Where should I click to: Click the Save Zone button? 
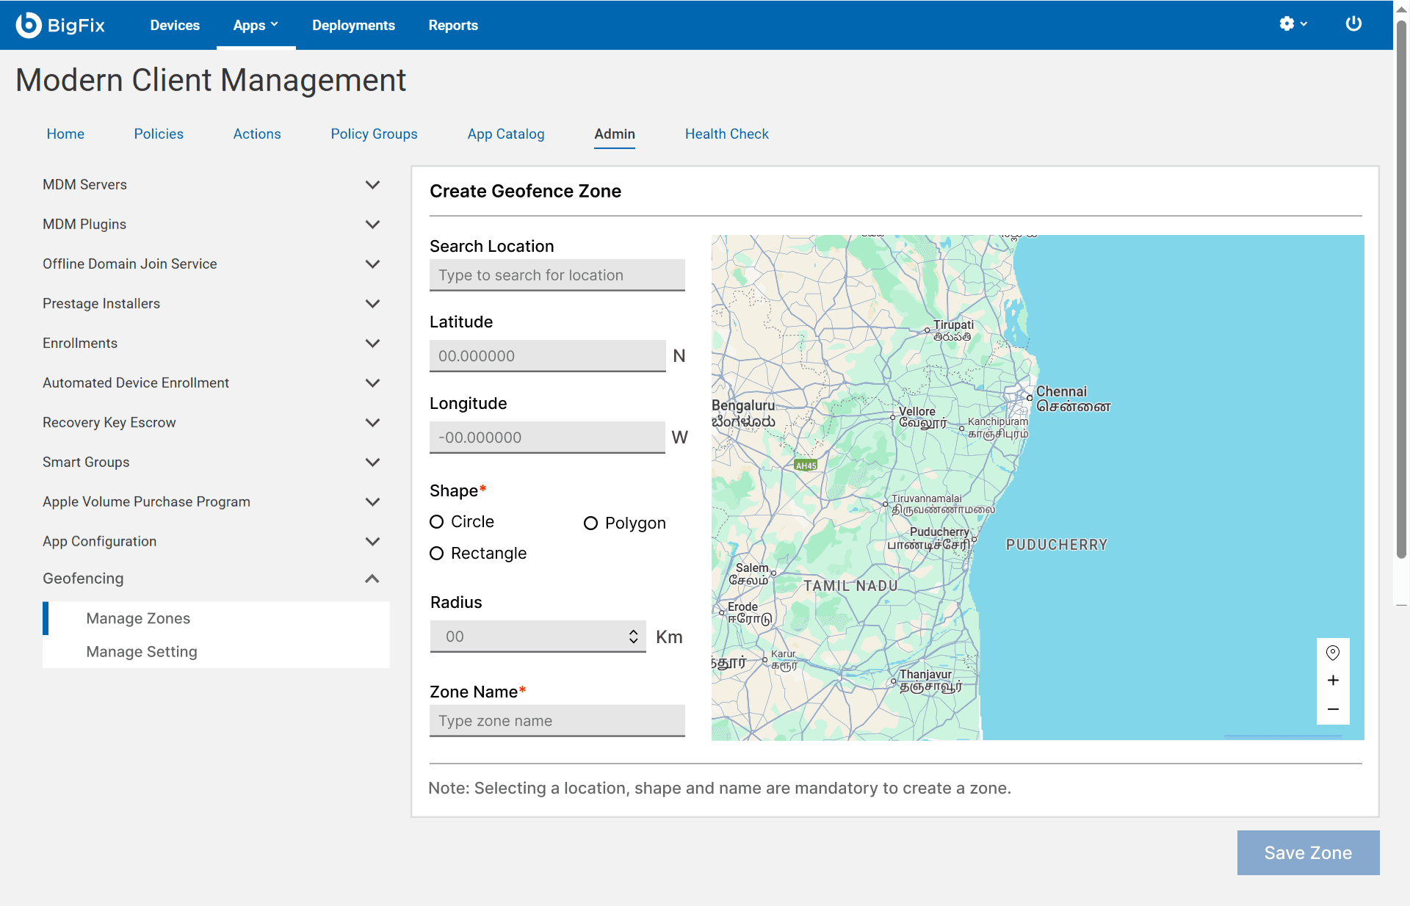point(1308,852)
